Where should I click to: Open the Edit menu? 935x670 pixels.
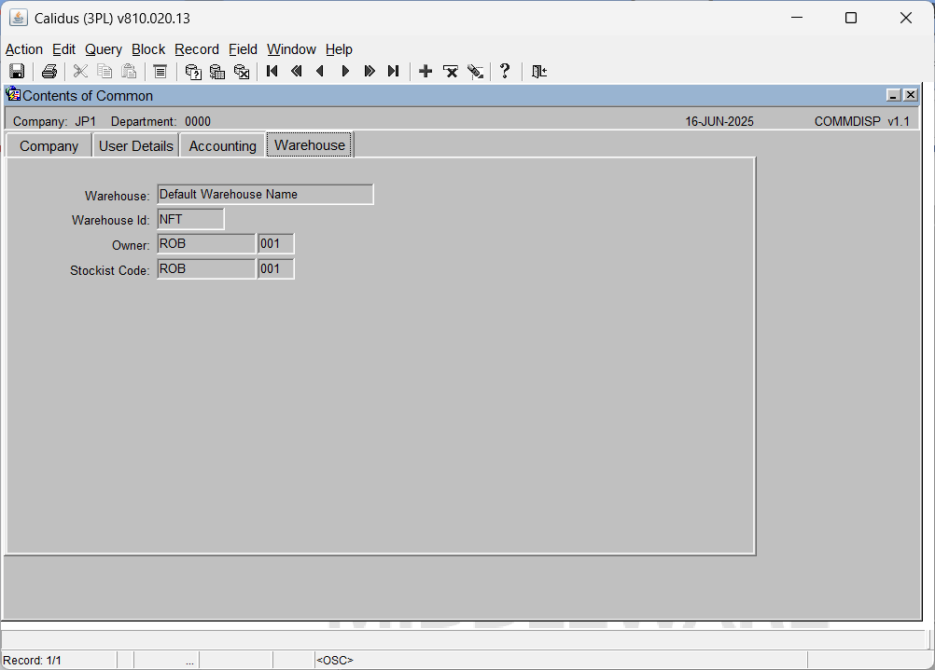63,49
